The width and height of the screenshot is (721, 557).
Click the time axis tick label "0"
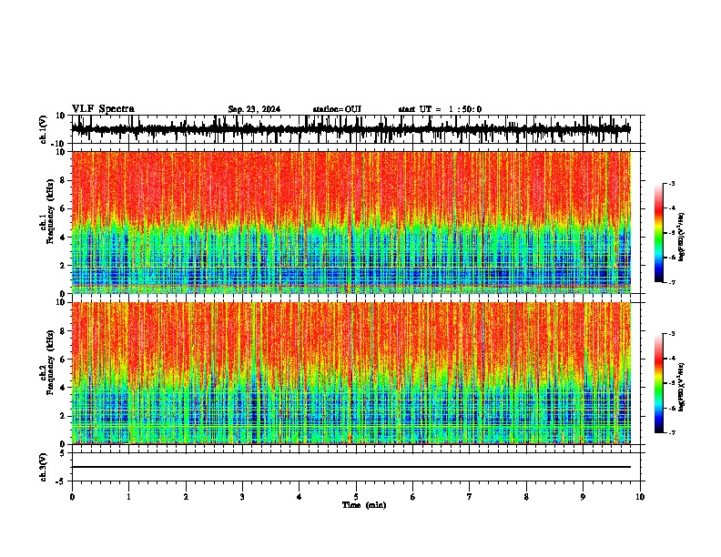pos(72,497)
